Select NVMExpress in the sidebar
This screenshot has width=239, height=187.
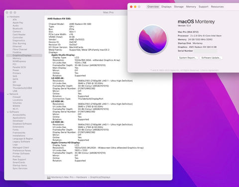[x=19, y=61]
